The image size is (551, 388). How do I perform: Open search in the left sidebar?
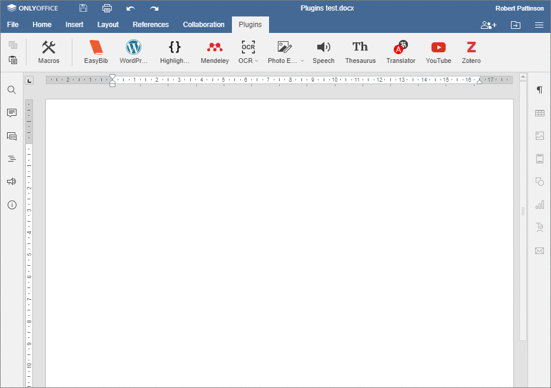click(x=11, y=90)
